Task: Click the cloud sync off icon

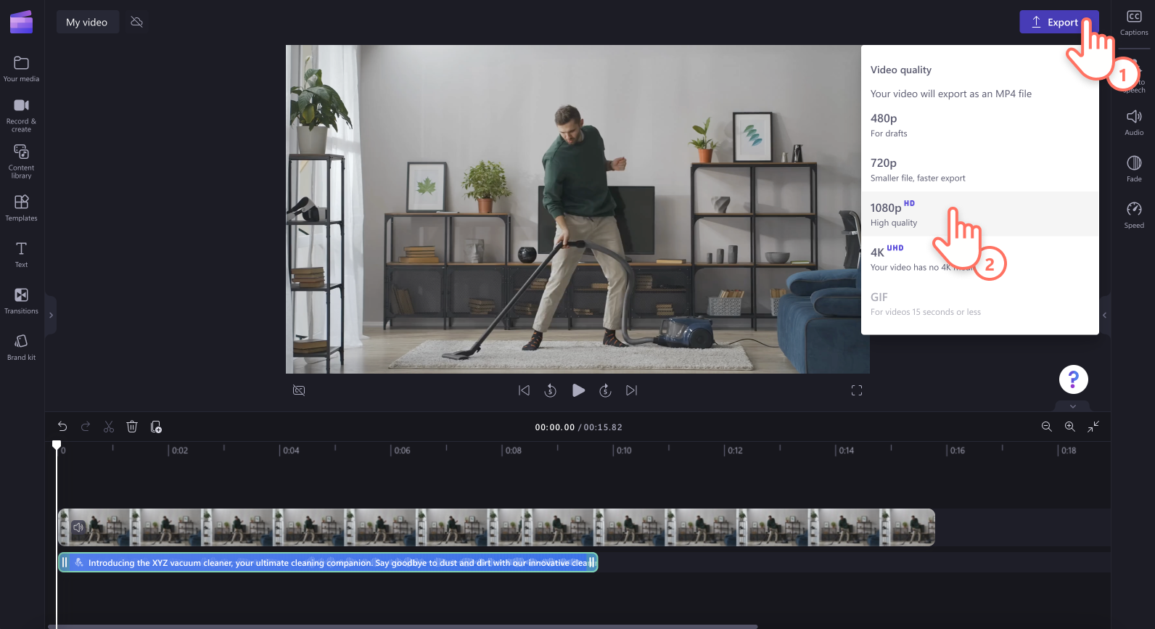Action: tap(136, 22)
